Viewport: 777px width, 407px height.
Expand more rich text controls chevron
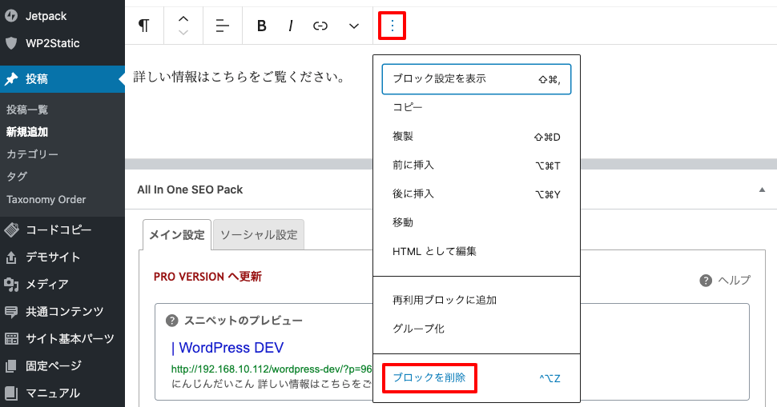click(354, 26)
